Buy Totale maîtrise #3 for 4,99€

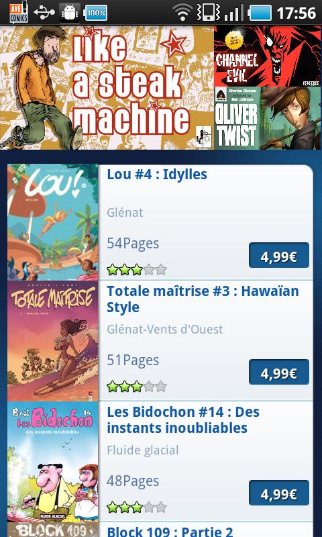click(x=279, y=372)
